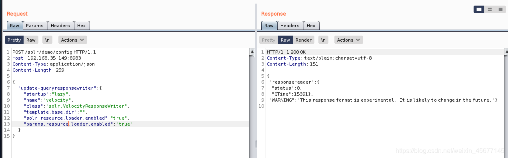
Task: Click the "name":"velocity" line
Action: tap(49, 100)
